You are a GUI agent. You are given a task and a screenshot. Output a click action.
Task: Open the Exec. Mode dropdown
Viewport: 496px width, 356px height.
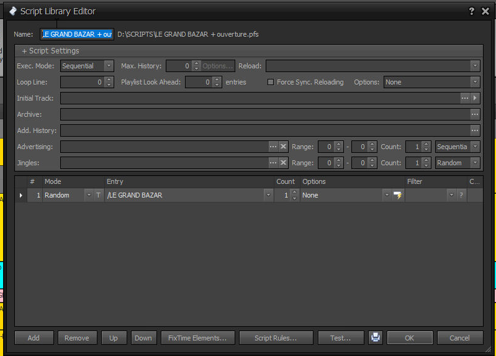(109, 66)
